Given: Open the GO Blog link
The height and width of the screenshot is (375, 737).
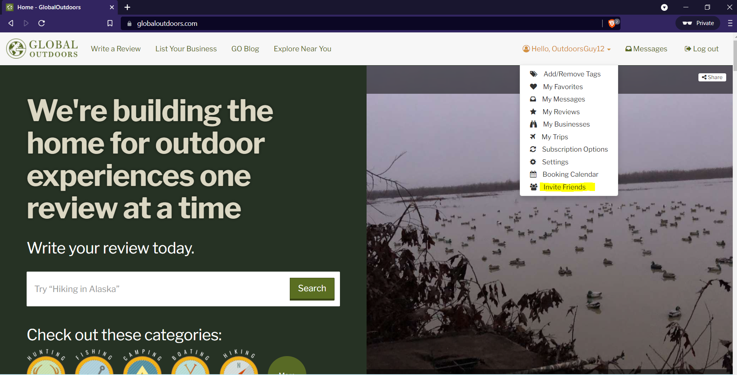Looking at the screenshot, I should [x=245, y=49].
